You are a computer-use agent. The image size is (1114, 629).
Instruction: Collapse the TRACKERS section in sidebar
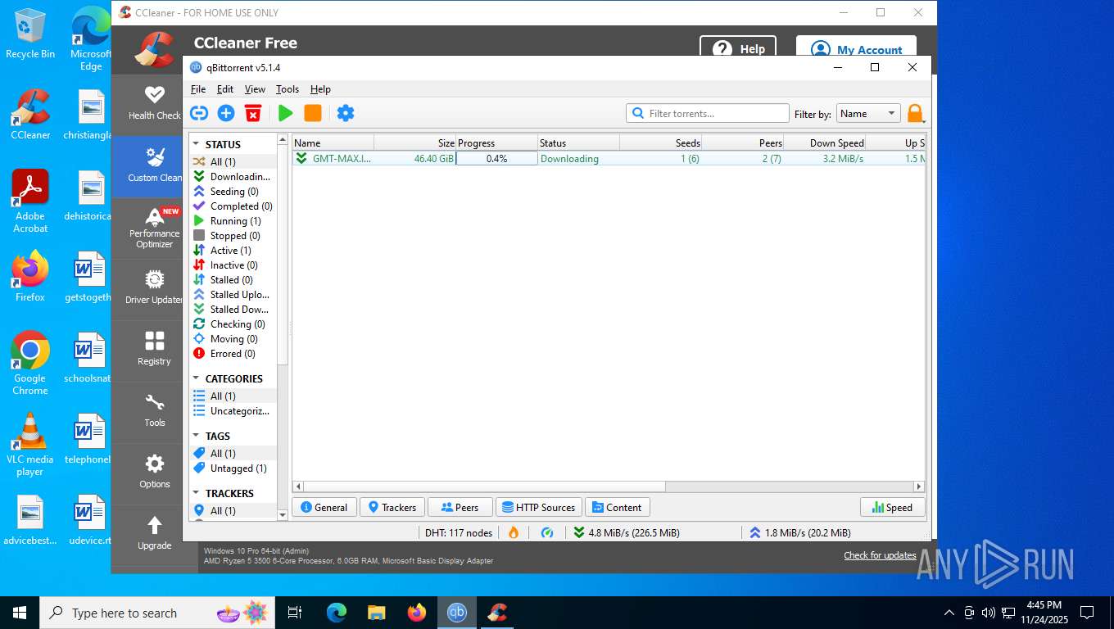click(197, 493)
